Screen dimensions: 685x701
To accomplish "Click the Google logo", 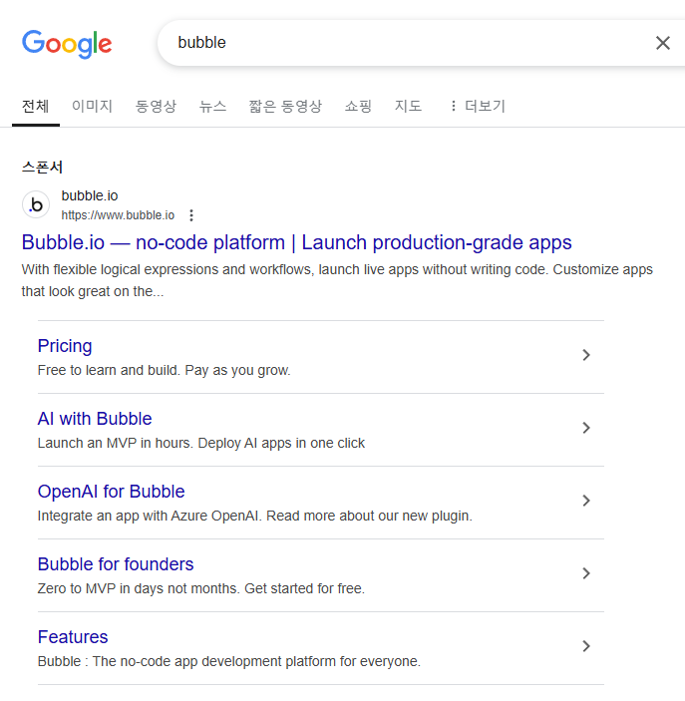I will tap(67, 43).
